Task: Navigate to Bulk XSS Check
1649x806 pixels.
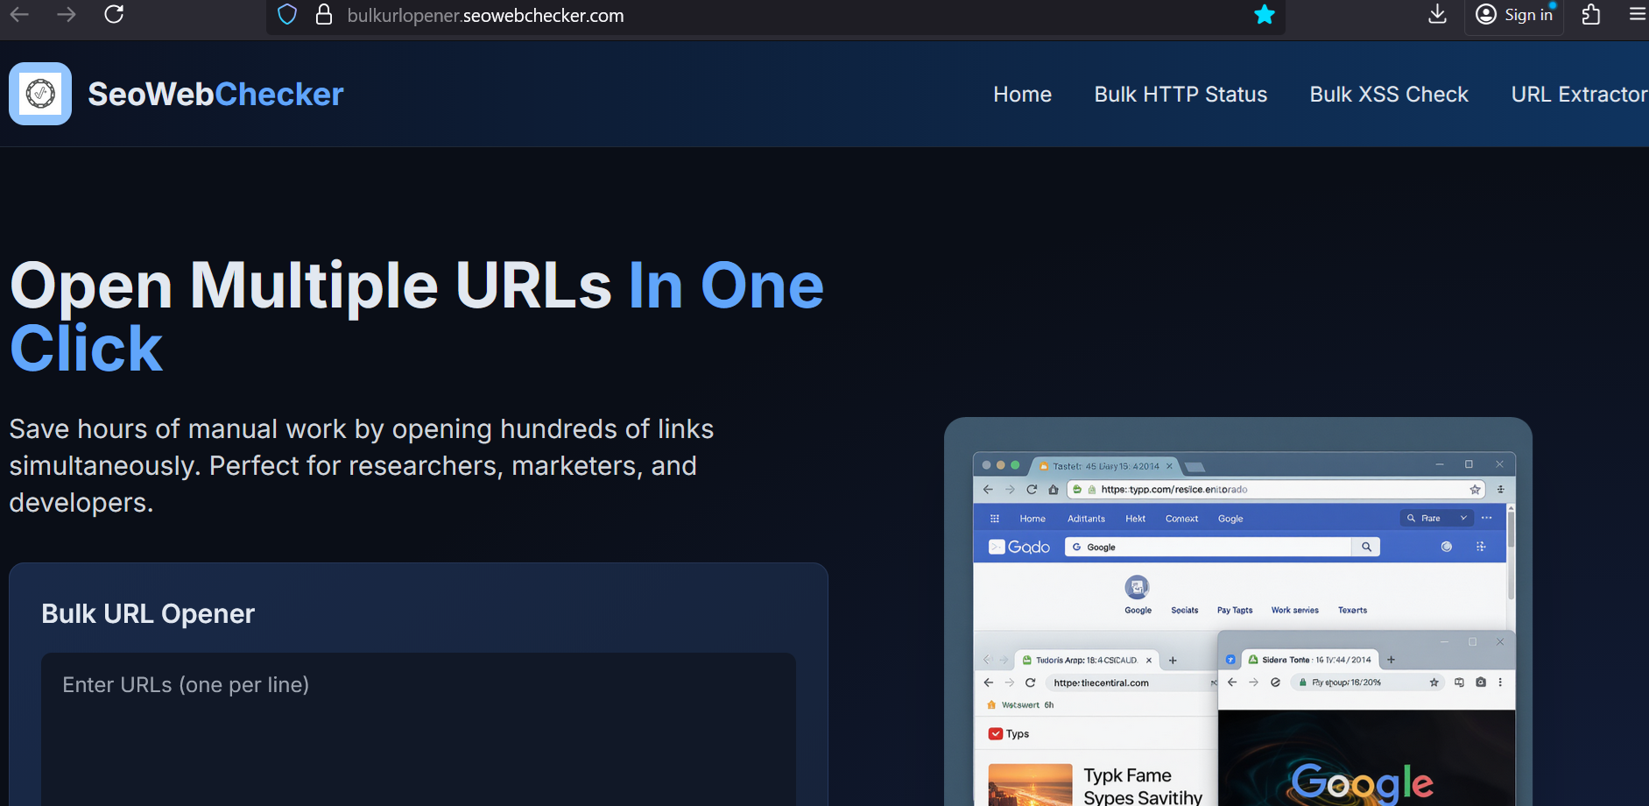Action: tap(1389, 95)
